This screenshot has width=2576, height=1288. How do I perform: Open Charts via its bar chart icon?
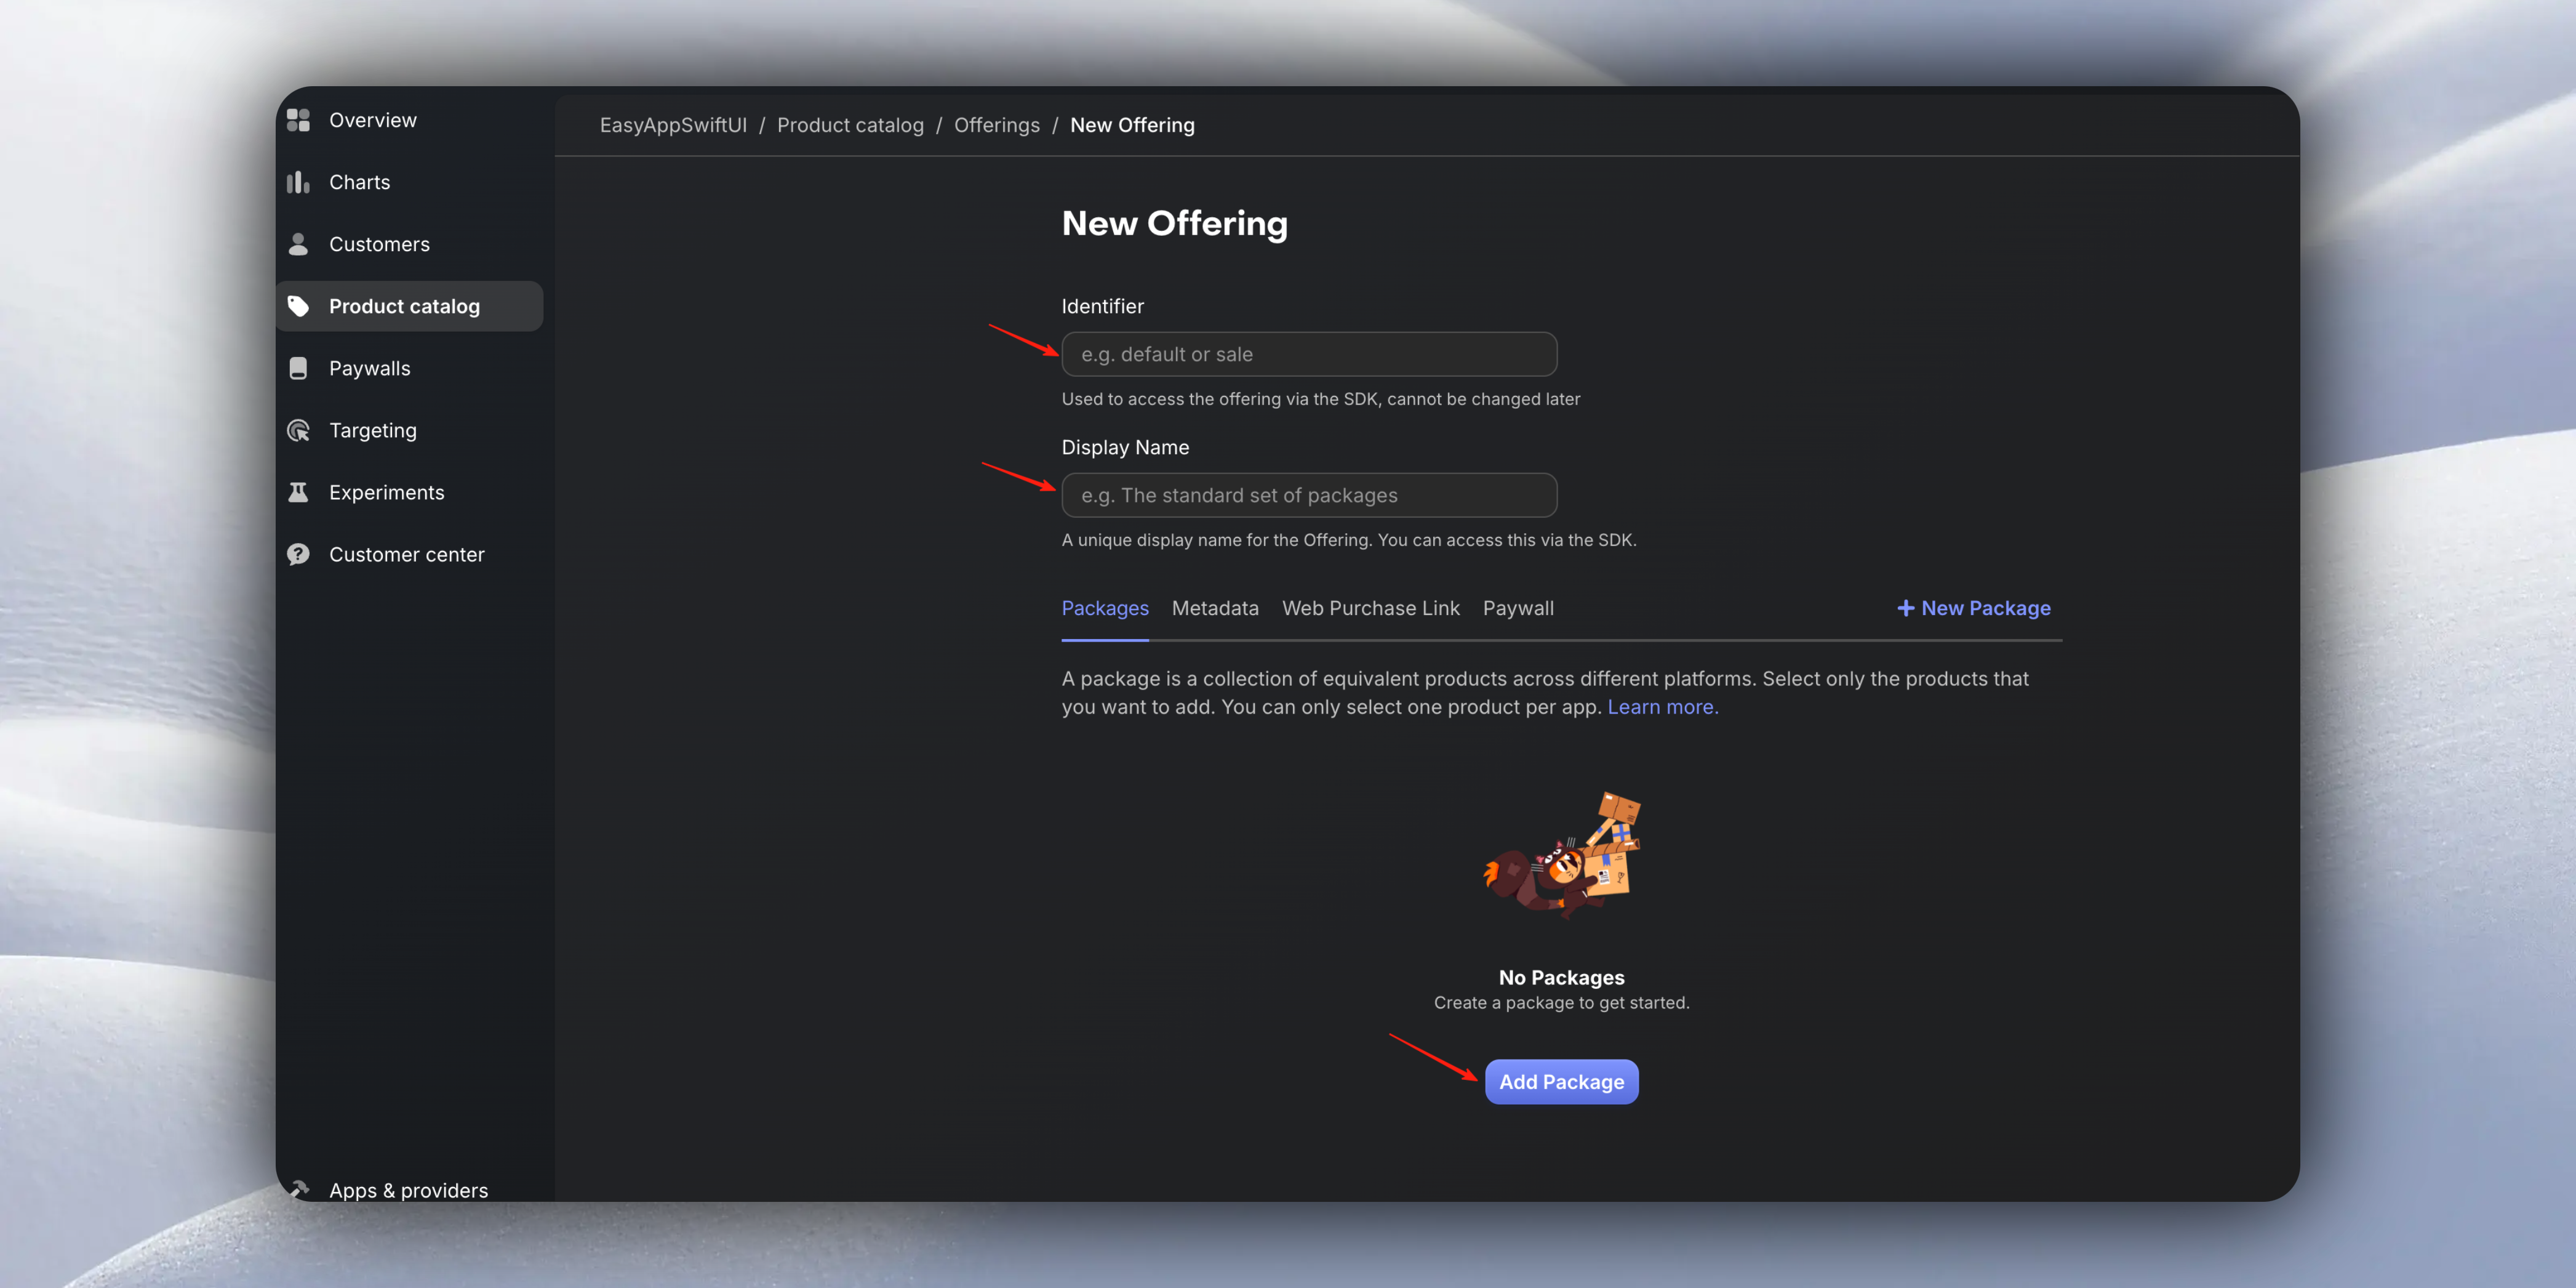(298, 181)
